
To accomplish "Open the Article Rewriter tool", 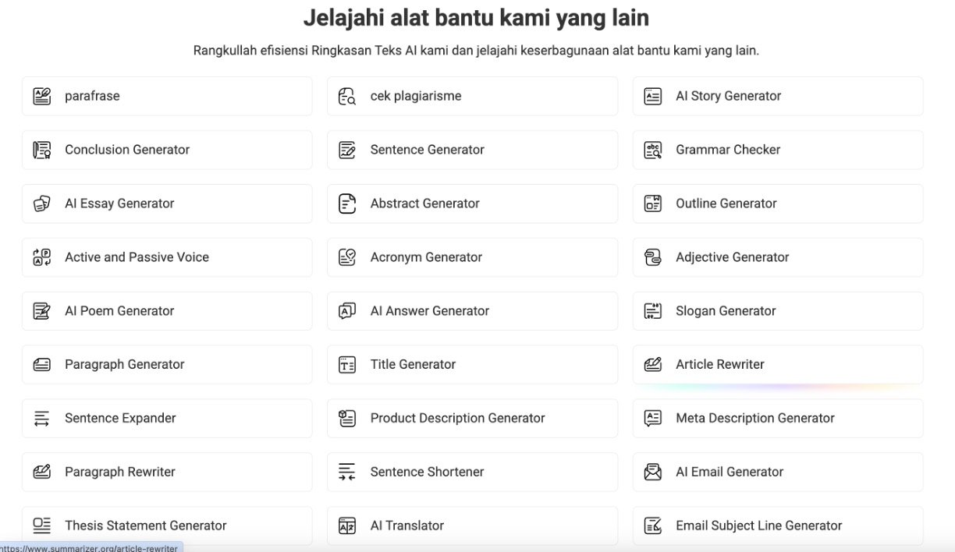I will pyautogui.click(x=719, y=364).
